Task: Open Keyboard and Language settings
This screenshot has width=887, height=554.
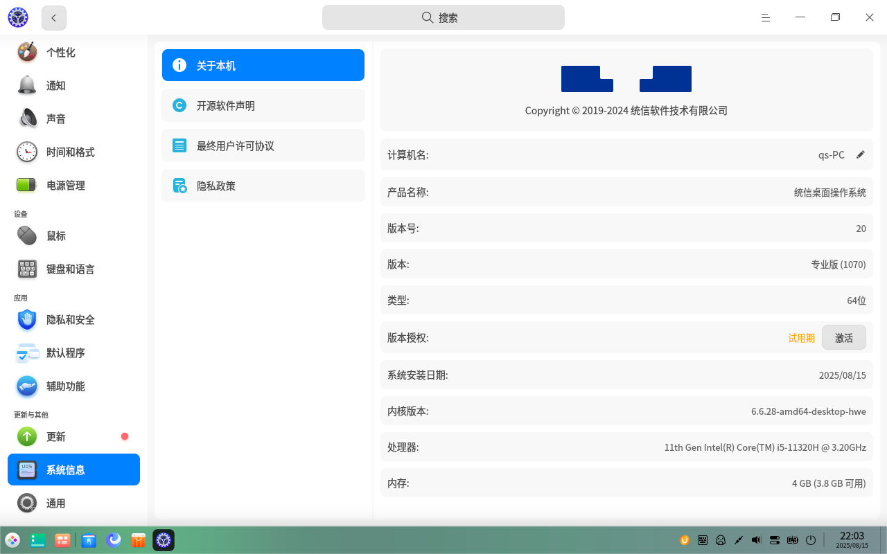Action: coord(70,269)
